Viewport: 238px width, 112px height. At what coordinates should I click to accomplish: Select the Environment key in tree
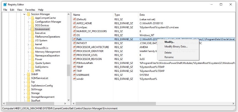click(42, 29)
